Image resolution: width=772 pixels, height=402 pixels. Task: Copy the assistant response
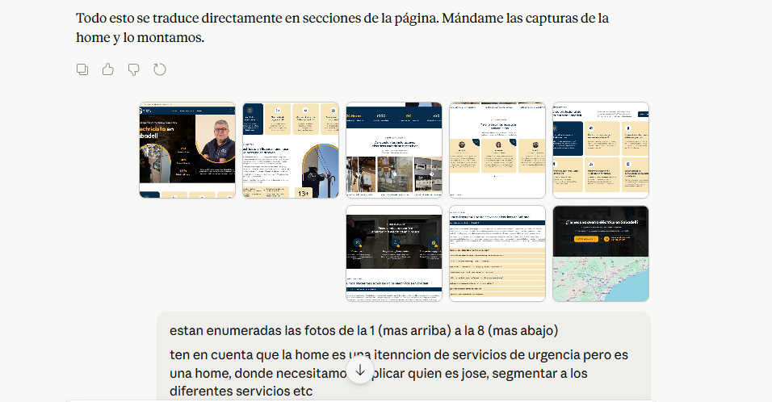(x=82, y=69)
